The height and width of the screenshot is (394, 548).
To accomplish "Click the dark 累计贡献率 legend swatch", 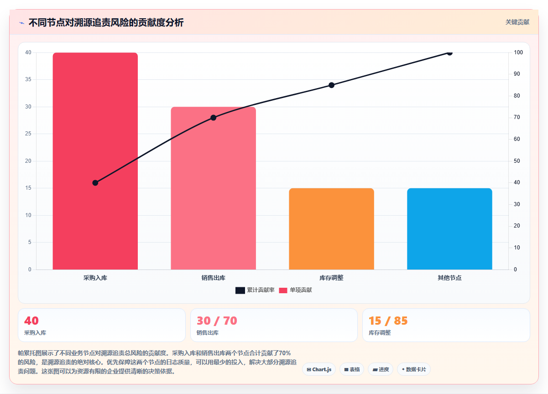I will [240, 290].
